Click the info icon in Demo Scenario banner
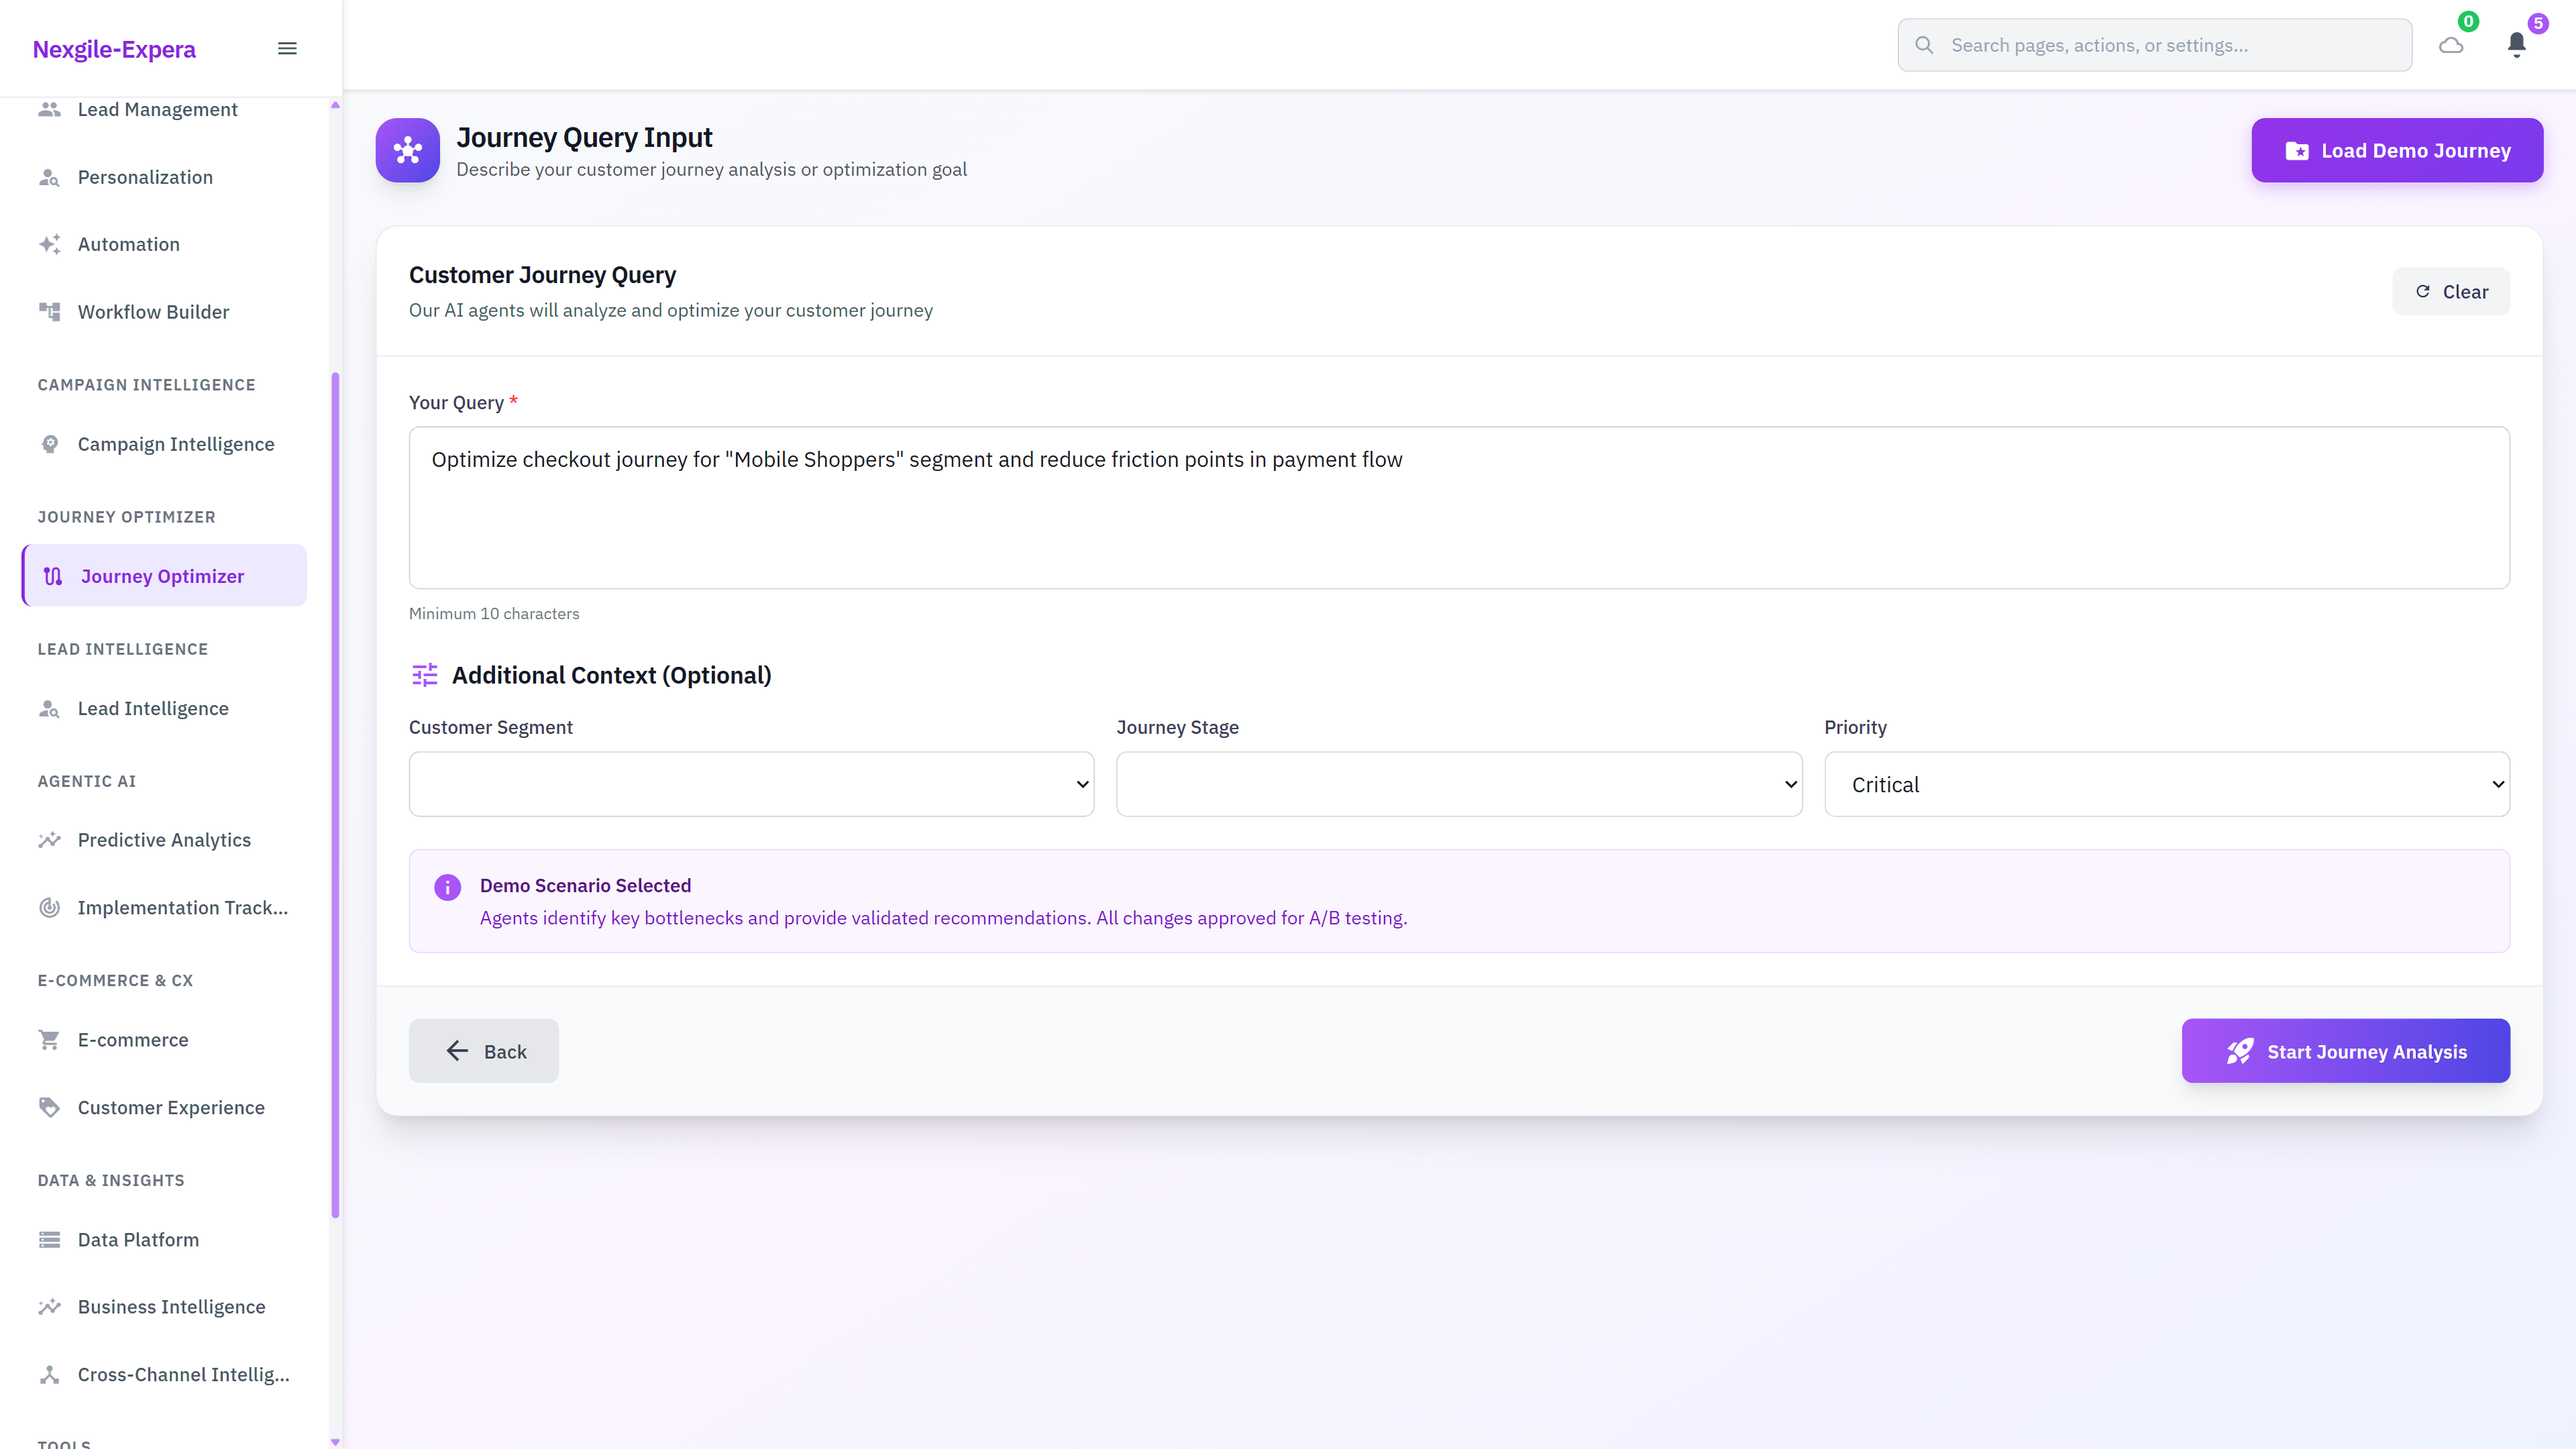 point(447,887)
